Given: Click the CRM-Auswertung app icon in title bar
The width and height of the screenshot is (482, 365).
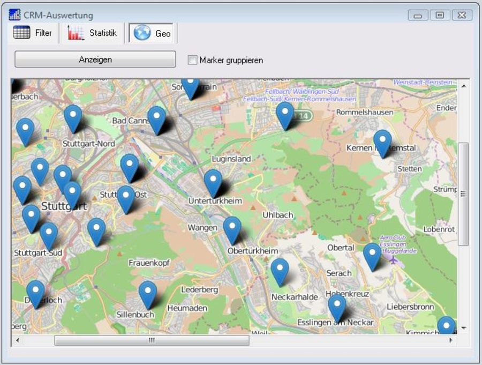Looking at the screenshot, I should (x=14, y=15).
